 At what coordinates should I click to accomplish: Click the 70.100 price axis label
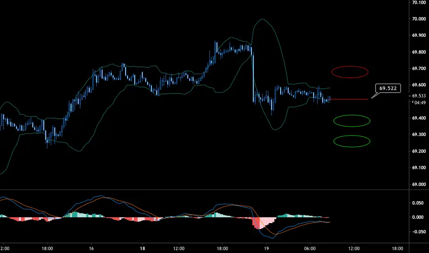[419, 2]
